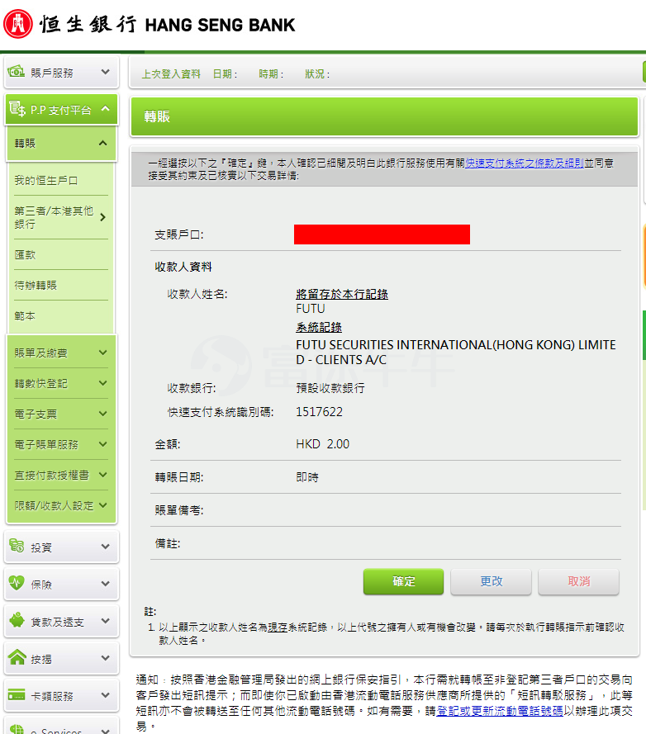
Task: Expand the 按揭 menu chevron
Action: pyautogui.click(x=106, y=658)
